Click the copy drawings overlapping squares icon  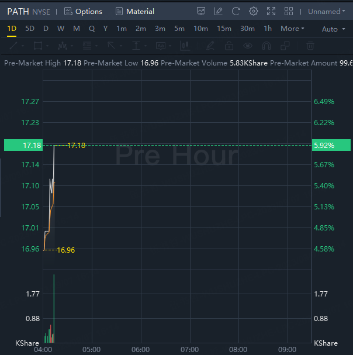point(285,46)
